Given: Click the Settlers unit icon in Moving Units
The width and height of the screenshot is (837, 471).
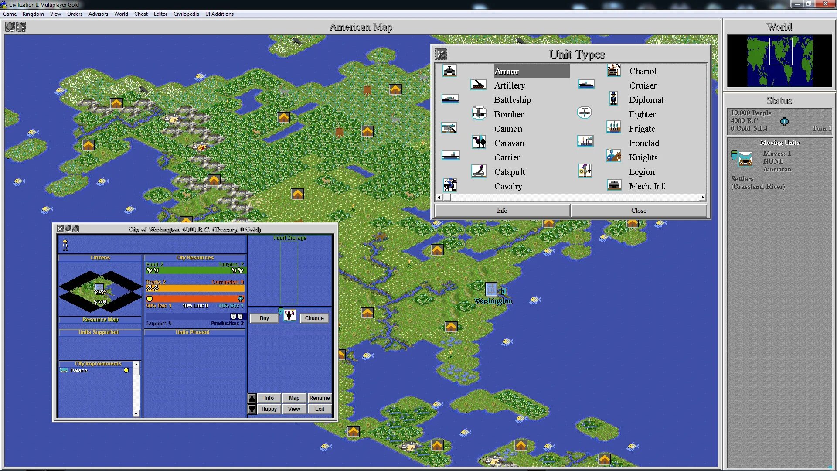Looking at the screenshot, I should (745, 159).
